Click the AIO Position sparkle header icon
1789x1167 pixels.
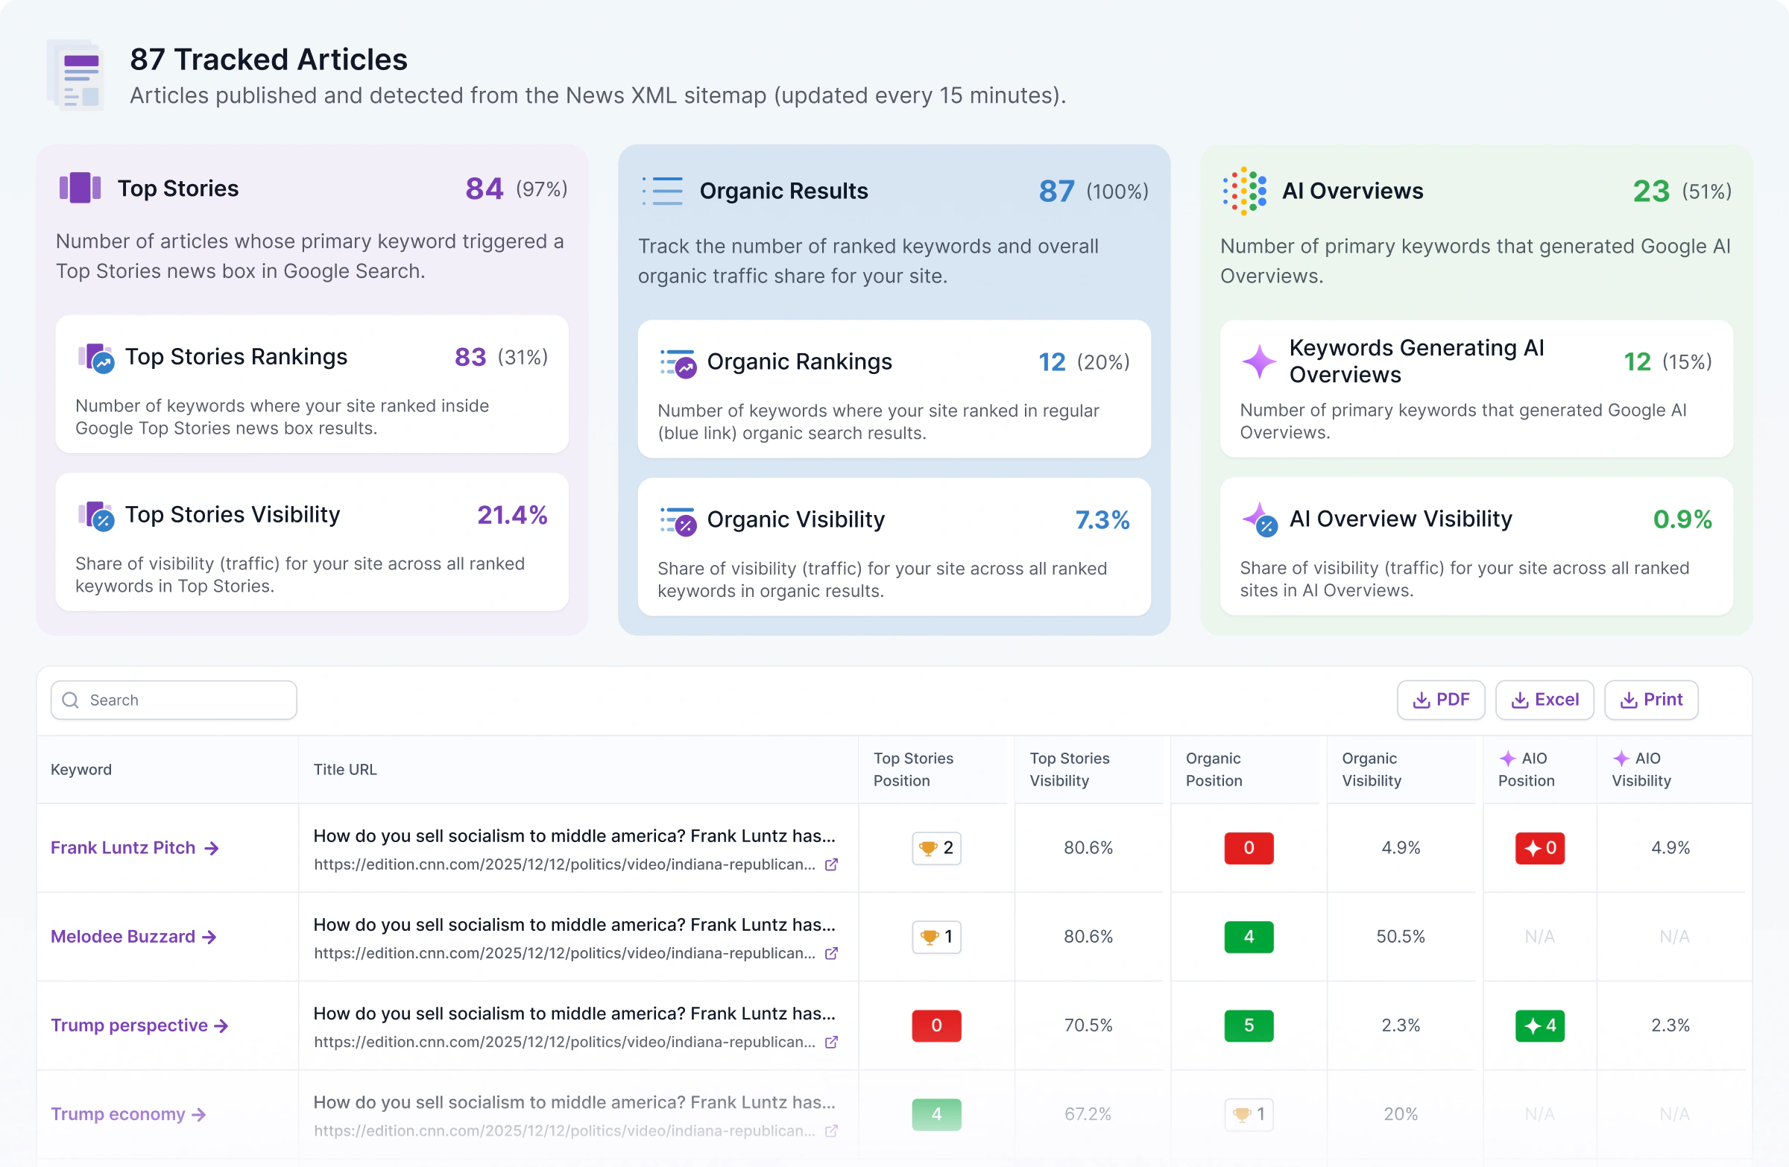click(1507, 758)
